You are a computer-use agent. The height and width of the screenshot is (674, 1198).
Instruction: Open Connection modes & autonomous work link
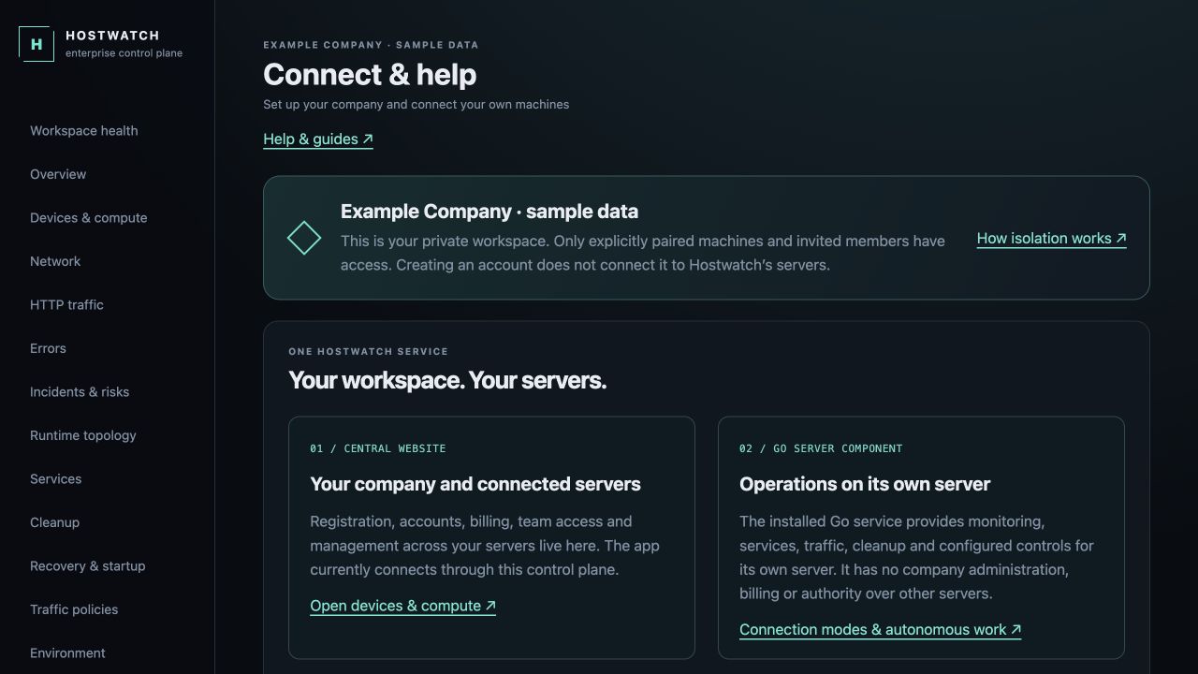881,630
